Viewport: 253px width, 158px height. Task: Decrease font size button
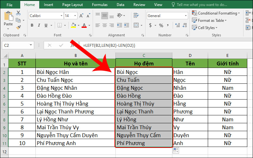coord(89,15)
